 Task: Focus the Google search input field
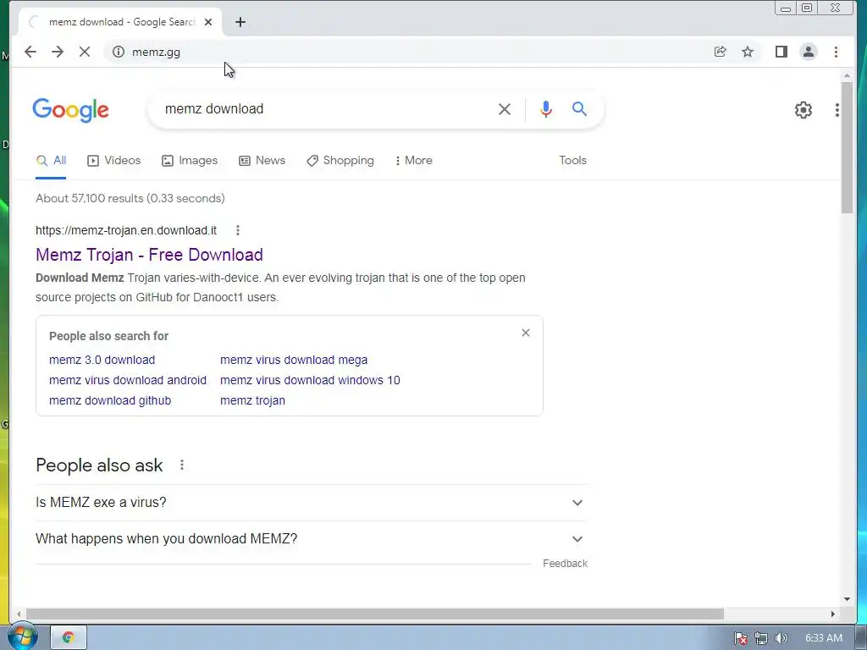326,109
